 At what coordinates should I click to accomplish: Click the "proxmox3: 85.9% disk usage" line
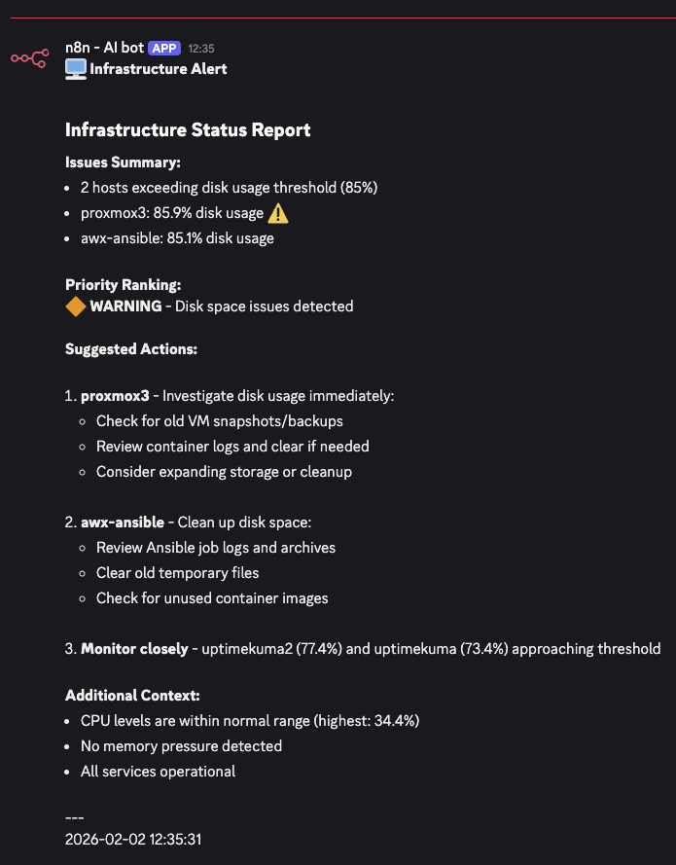pos(172,213)
